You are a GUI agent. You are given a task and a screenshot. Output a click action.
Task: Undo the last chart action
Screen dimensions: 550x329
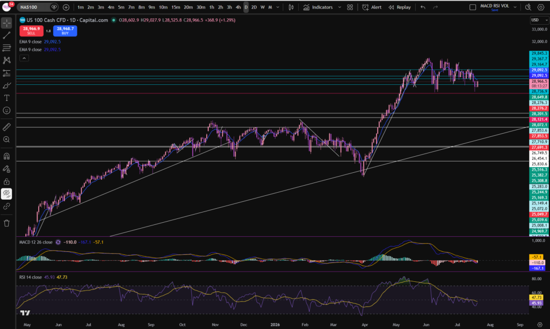coord(423,7)
